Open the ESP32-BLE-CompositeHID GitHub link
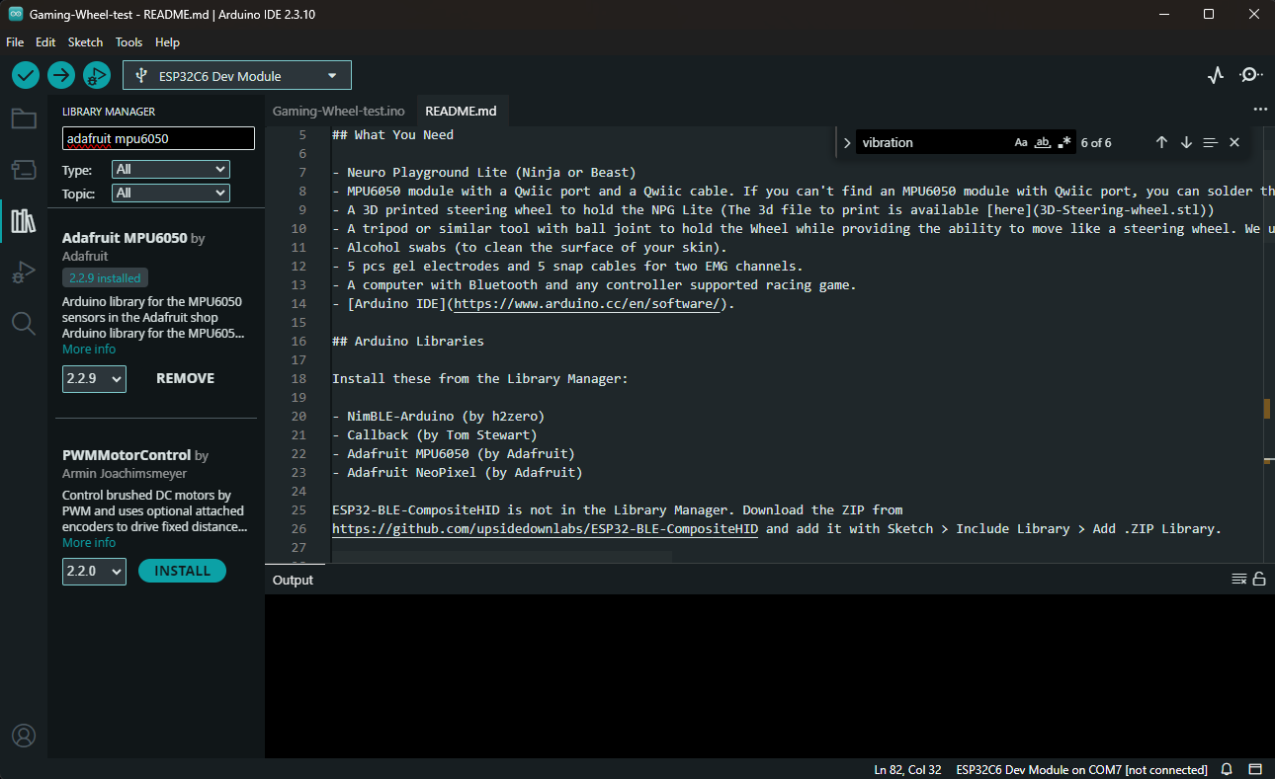 546,529
